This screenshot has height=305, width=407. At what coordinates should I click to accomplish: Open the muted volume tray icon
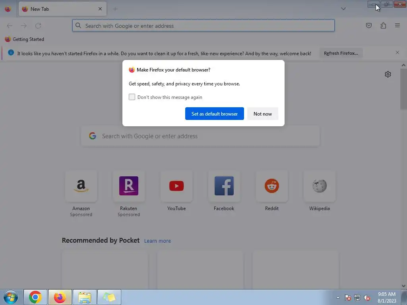[x=367, y=297]
